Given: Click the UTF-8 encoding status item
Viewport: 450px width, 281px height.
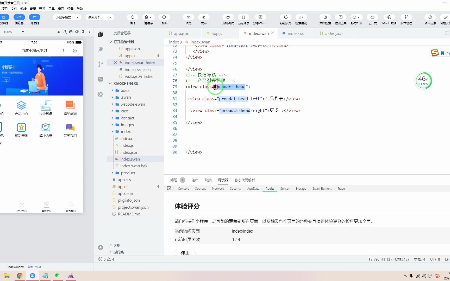Looking at the screenshot, I should (435, 259).
